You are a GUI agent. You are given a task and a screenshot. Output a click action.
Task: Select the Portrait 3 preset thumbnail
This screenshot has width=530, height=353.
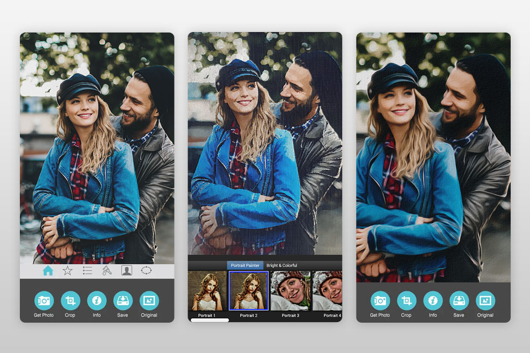coord(291,291)
